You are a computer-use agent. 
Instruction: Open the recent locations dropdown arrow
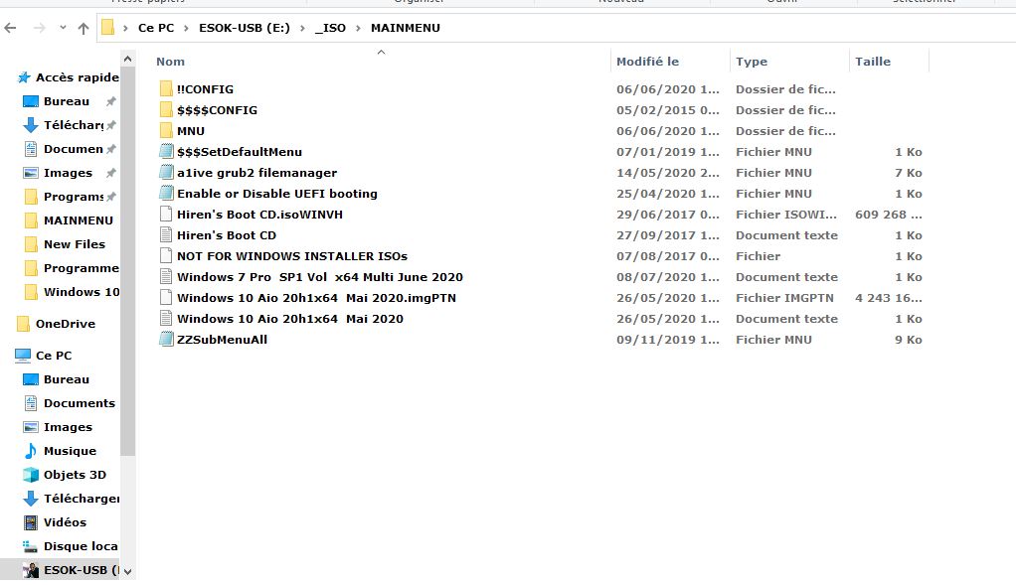[x=63, y=28]
